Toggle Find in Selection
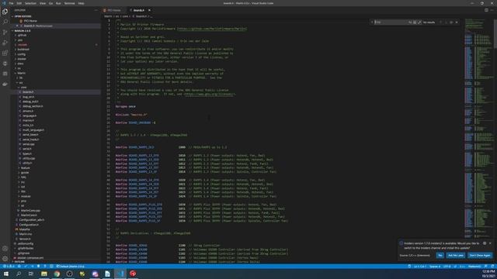Image resolution: width=497 pixels, height=279 pixels. (x=451, y=22)
